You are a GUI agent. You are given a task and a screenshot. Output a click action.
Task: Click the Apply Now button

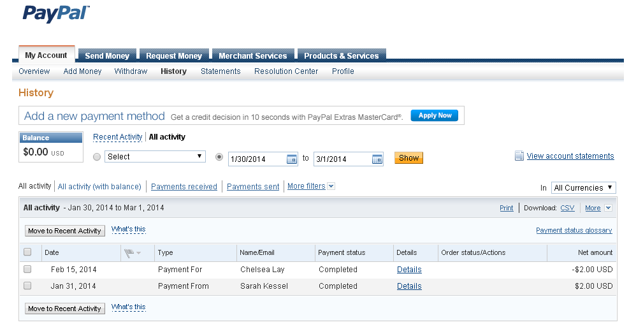tap(435, 115)
